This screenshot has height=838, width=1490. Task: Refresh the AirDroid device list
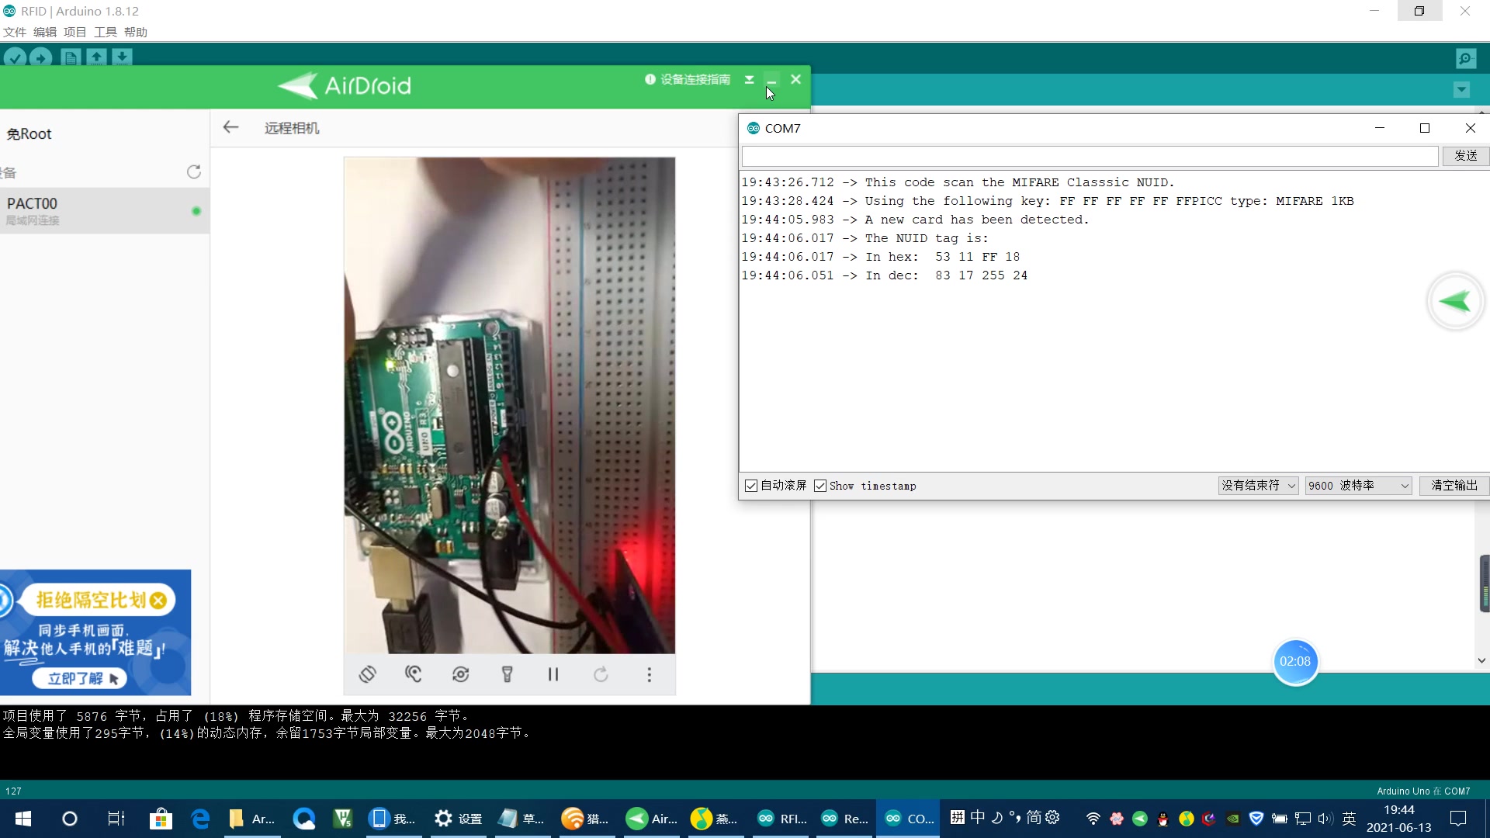194,171
